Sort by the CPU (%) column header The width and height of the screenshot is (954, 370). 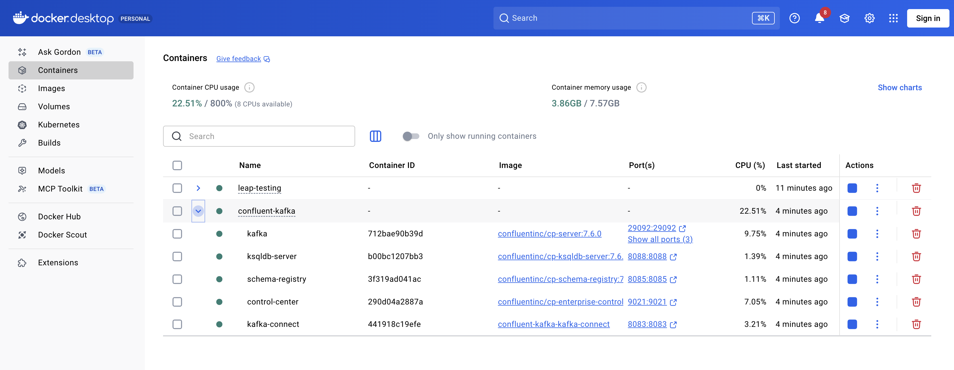750,165
